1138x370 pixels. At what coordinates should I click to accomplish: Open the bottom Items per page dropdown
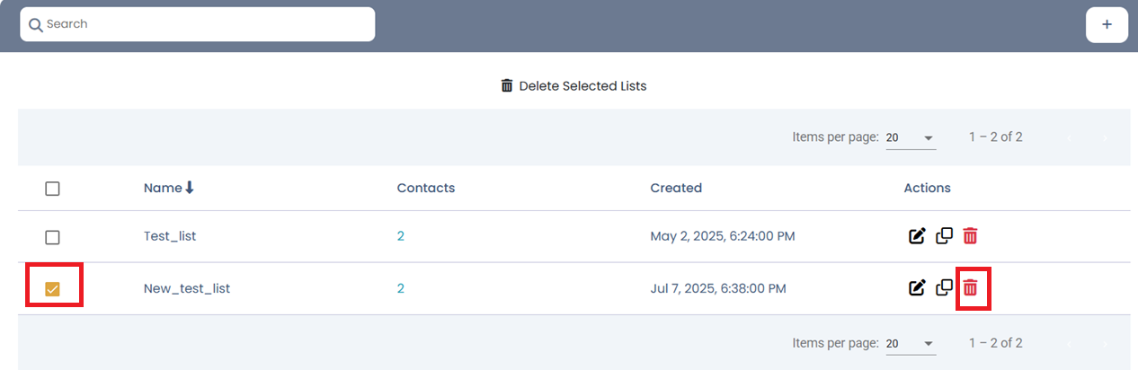(x=911, y=344)
